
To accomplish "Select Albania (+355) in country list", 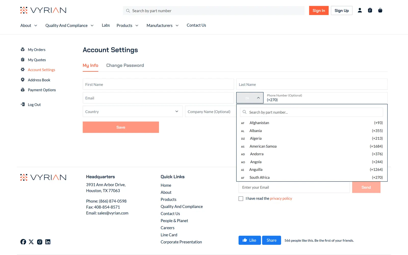I will click(x=312, y=131).
